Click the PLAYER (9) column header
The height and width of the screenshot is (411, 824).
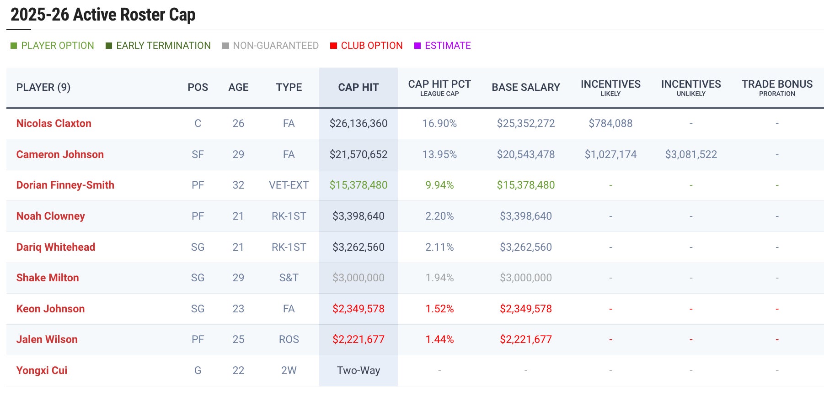point(43,87)
